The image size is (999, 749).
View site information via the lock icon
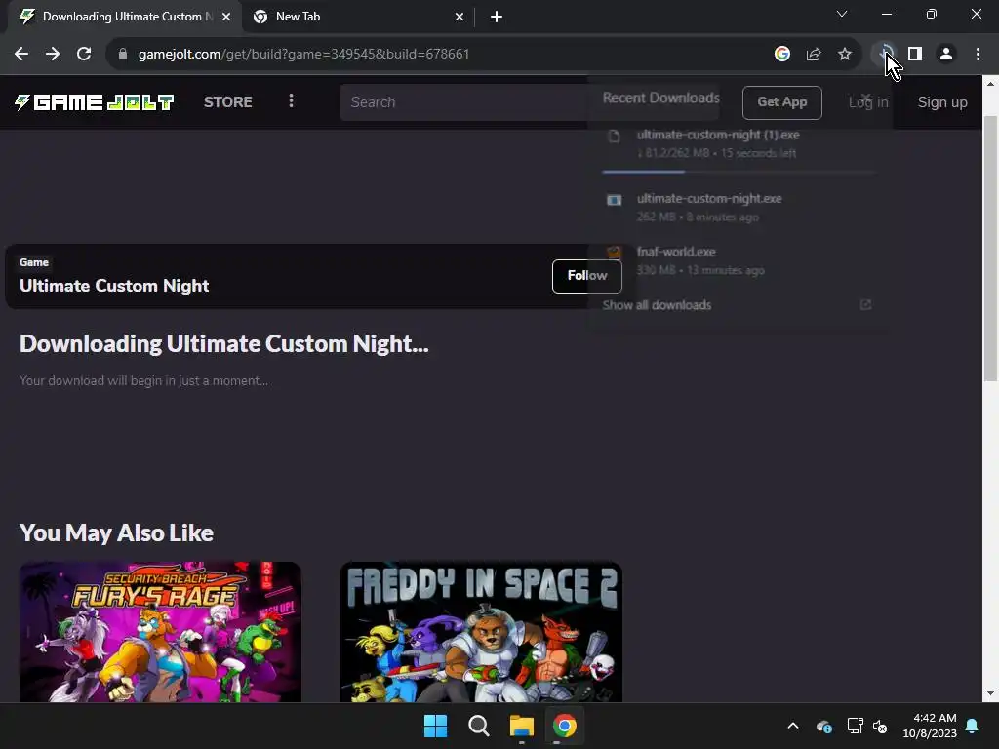tap(123, 55)
